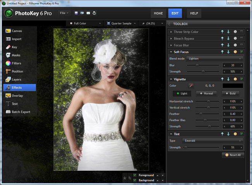Enable the Focus Blur checkbox
Screen dimensions: 252x185
242,45
